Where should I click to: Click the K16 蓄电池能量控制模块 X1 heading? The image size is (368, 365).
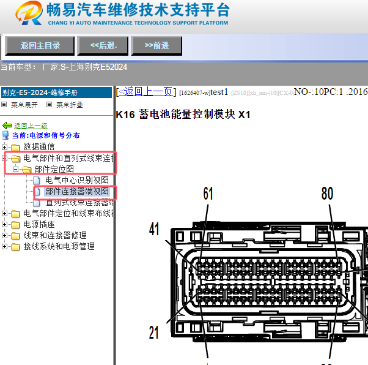click(x=183, y=115)
